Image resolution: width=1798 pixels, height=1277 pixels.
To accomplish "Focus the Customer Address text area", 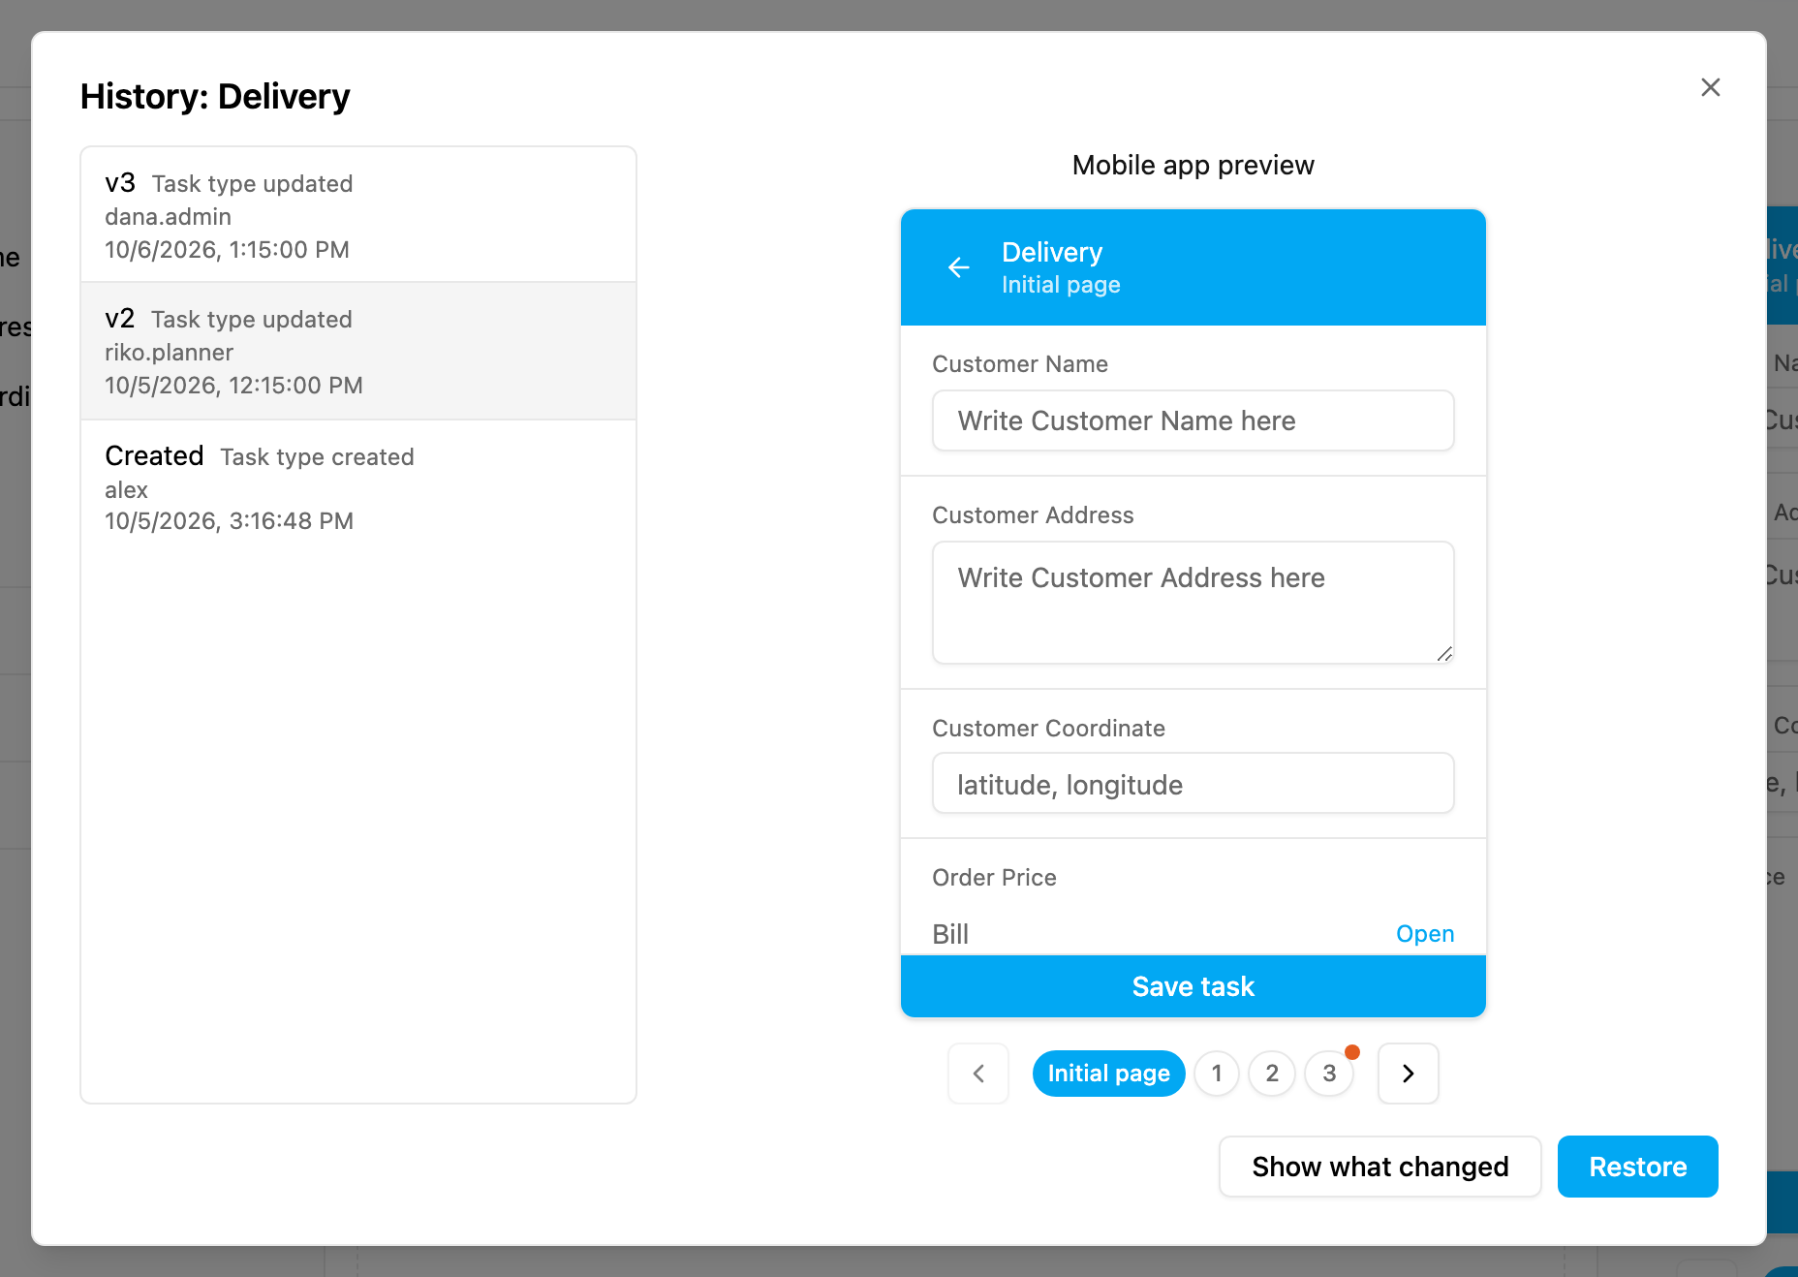I will 1193,603.
